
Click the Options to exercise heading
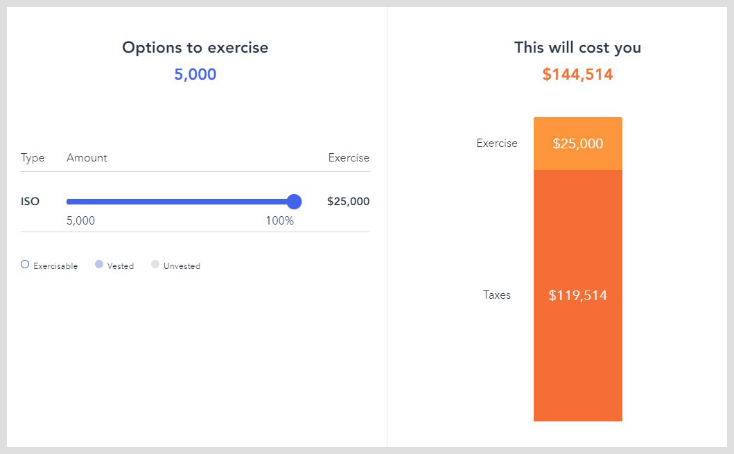pyautogui.click(x=195, y=47)
